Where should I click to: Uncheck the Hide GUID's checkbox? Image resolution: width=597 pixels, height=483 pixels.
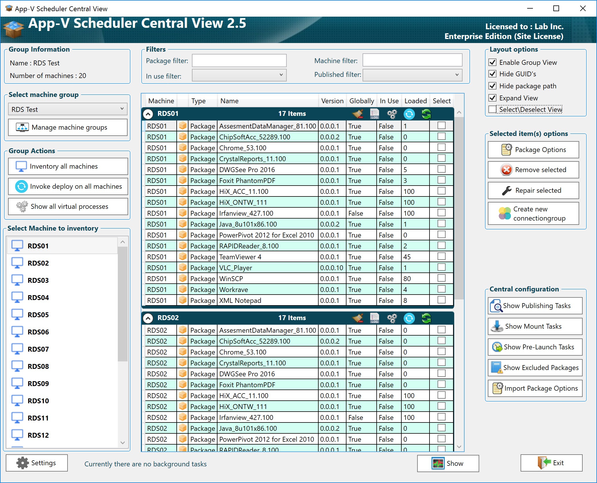[492, 74]
